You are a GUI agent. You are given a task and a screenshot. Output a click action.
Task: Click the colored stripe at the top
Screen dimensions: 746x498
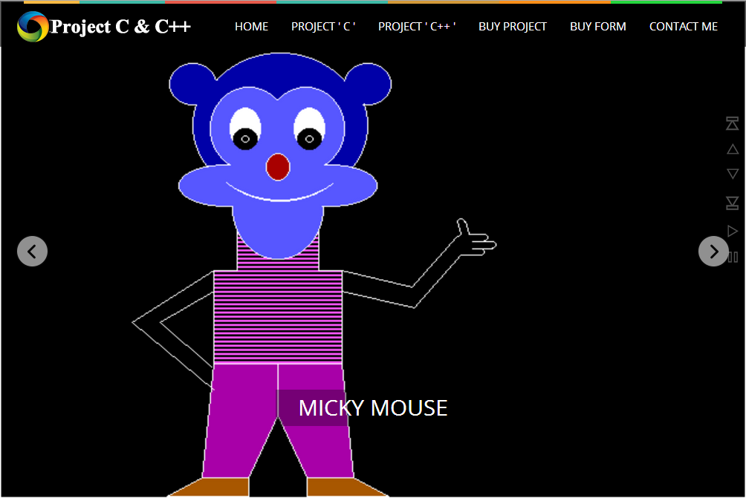(x=372, y=2)
